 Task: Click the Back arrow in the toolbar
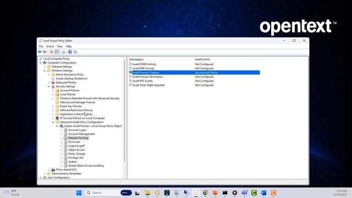coord(40,52)
